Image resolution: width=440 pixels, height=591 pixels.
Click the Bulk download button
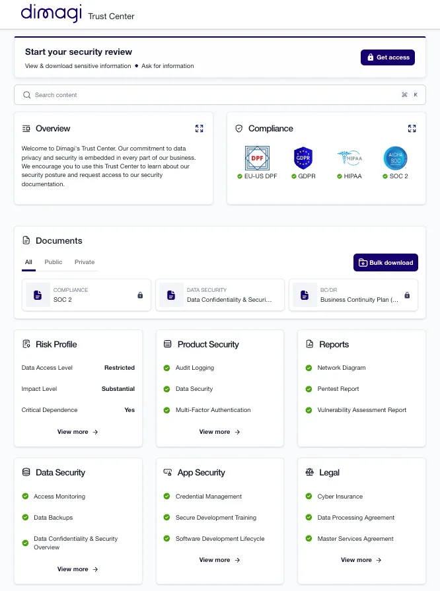tap(386, 262)
